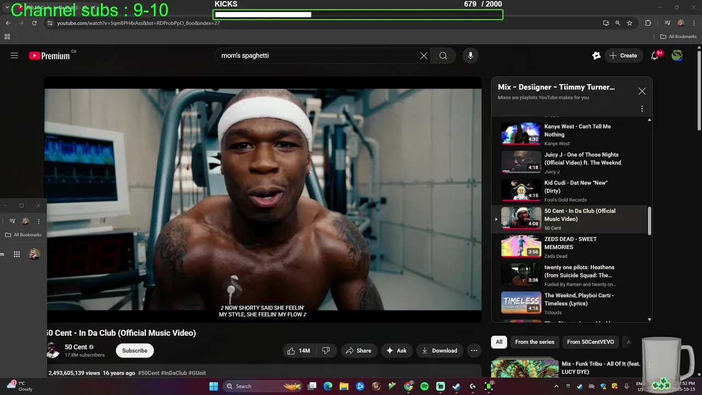Play ZEDS DEAD Sweet Memories
This screenshot has width=702, height=395.
(x=570, y=246)
